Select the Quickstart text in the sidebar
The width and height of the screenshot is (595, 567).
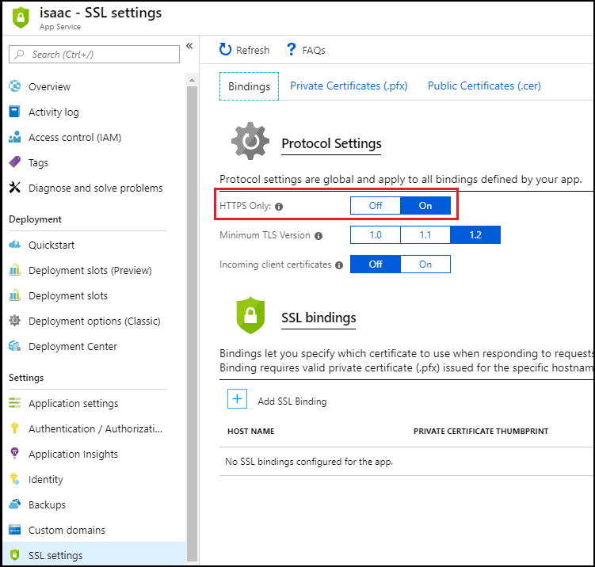(51, 245)
